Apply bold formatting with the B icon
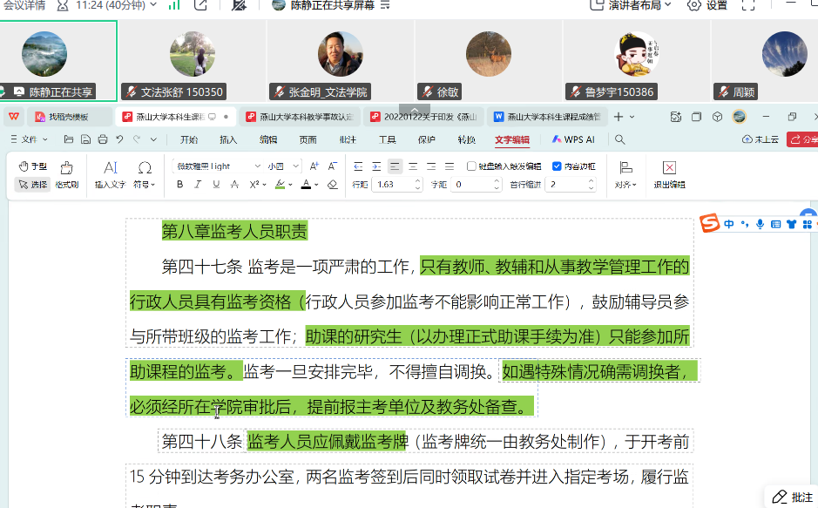The height and width of the screenshot is (508, 818). tap(179, 185)
